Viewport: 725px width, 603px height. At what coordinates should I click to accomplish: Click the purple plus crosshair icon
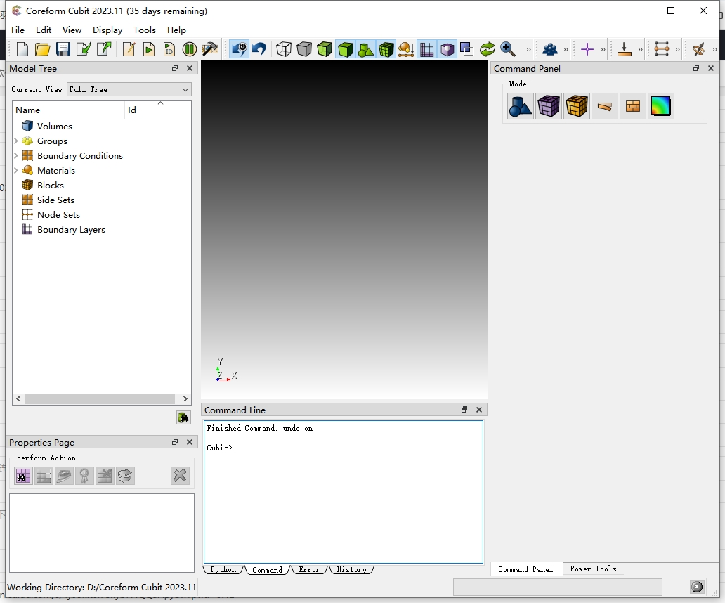(587, 49)
